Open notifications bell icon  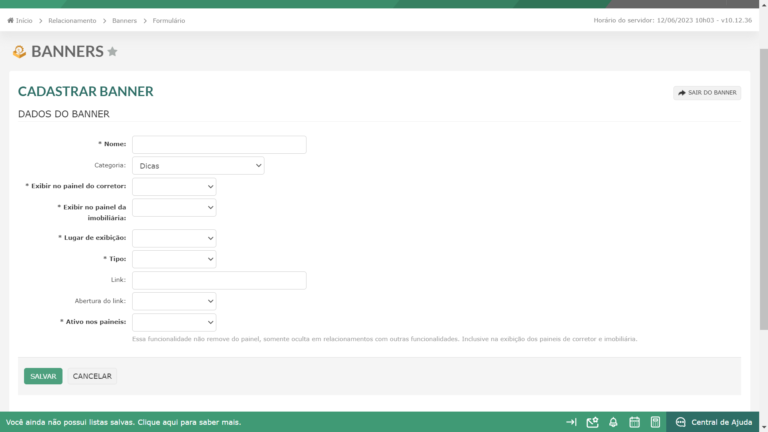click(x=613, y=422)
